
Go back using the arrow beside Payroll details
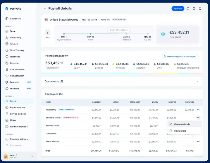click(45, 9)
